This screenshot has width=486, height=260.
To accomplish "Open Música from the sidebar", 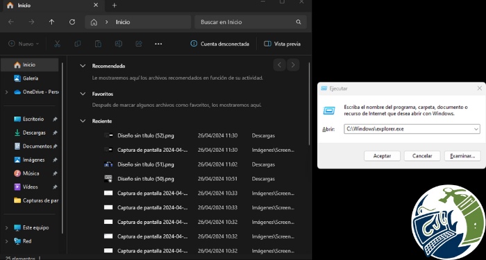I will pos(31,173).
